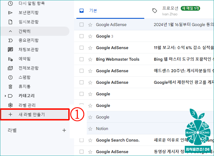Select the Bing Webmaster Tools email checkbox

pos(82,59)
